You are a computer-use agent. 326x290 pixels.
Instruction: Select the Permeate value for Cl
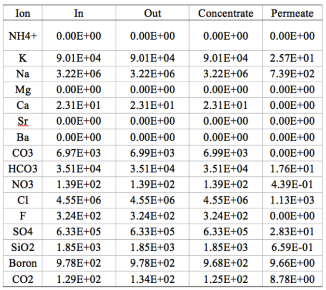coord(292,200)
